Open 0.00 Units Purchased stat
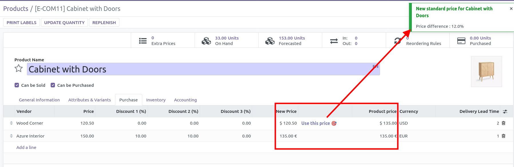 coord(481,40)
